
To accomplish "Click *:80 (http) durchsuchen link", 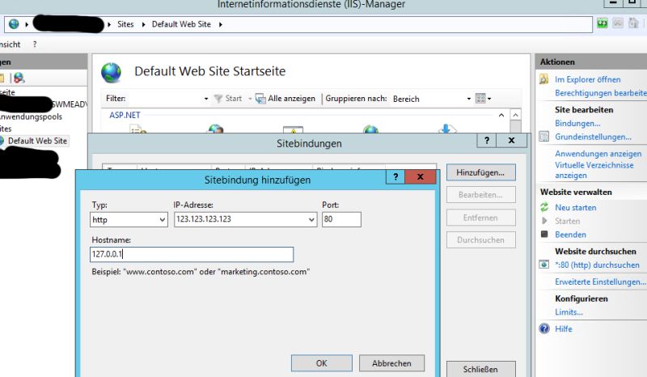I will tap(597, 265).
